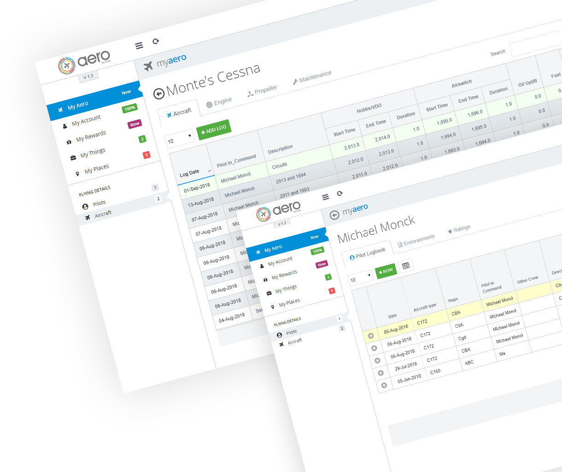Expand the 05-Jun-2018 C150 logbook row
This screenshot has width=562, height=472.
click(384, 385)
